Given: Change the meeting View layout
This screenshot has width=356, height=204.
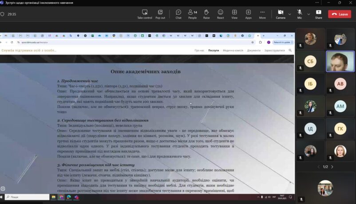Looking at the screenshot, I should 234,14.
